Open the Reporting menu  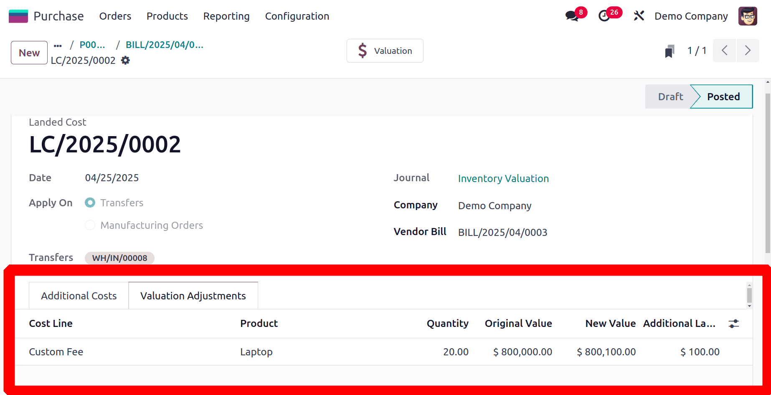click(x=226, y=16)
